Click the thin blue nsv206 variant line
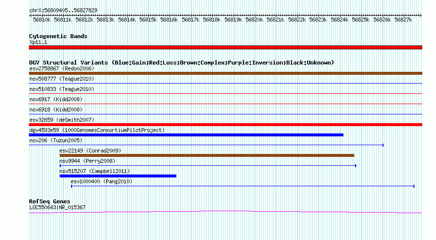 click(x=206, y=145)
